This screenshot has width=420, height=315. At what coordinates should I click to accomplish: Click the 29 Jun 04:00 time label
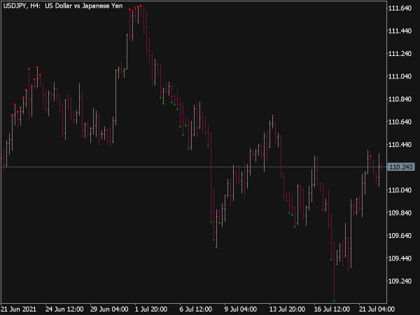[x=109, y=309]
